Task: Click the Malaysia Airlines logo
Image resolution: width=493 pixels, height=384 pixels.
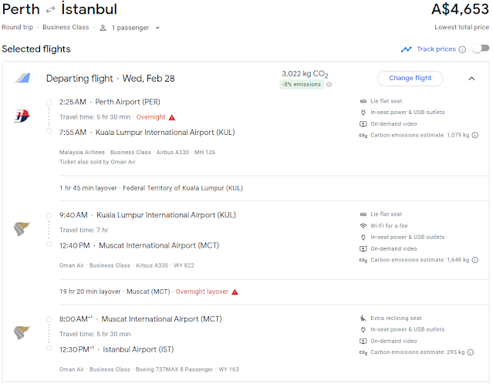Action: (x=22, y=116)
